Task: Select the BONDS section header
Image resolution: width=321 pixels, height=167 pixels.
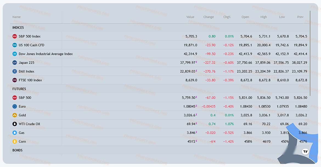Action: [x=17, y=150]
